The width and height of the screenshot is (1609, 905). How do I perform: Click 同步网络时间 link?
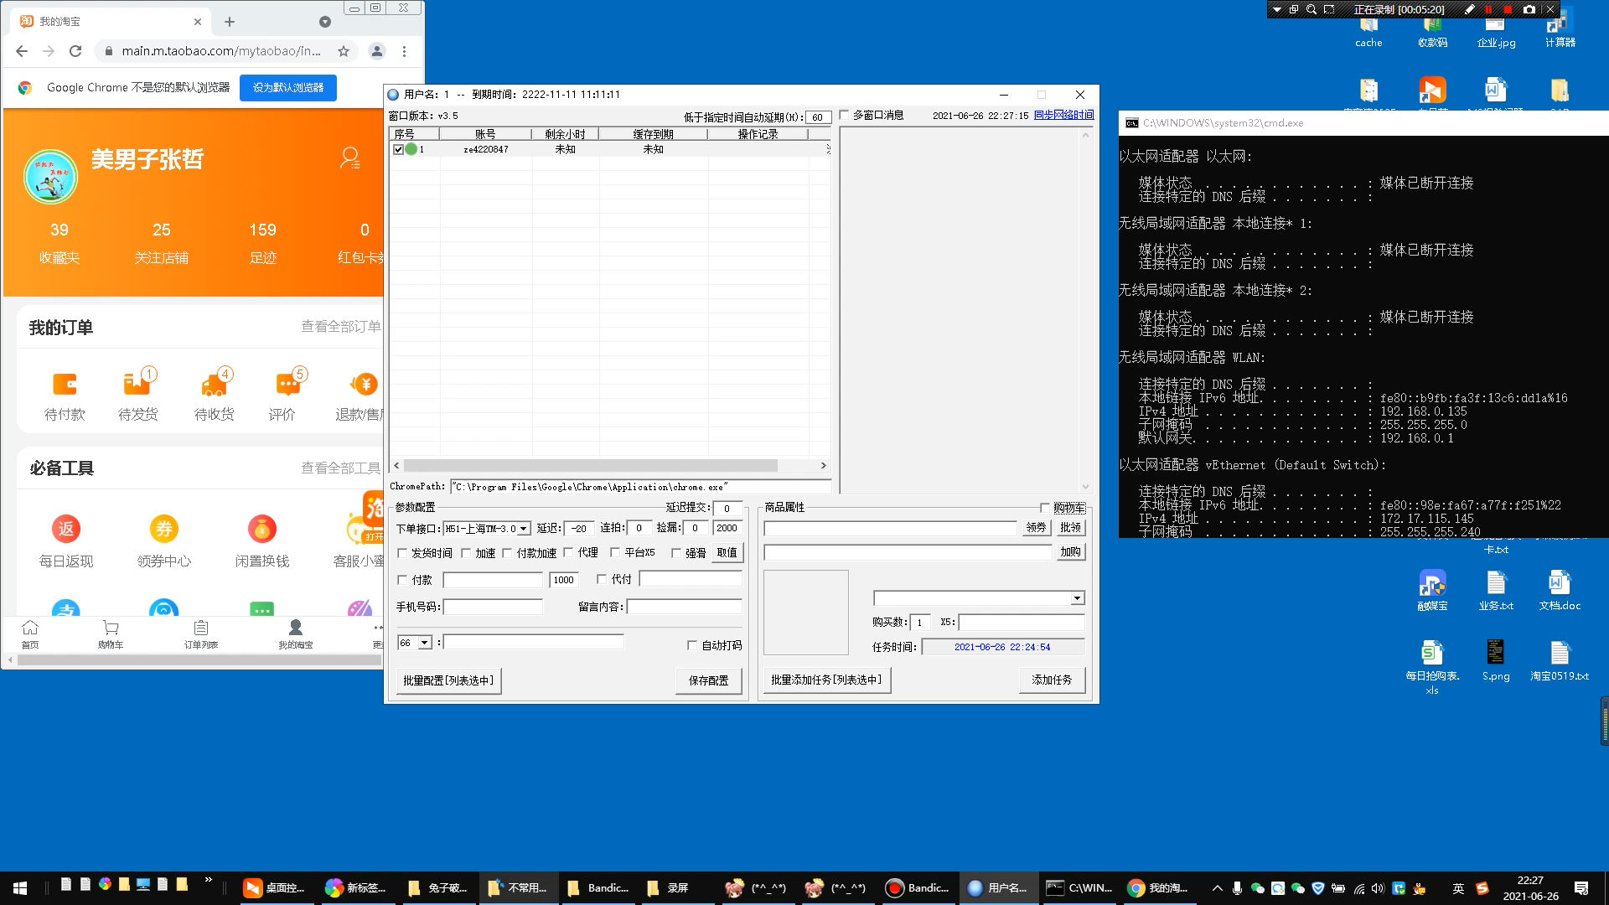tap(1063, 115)
